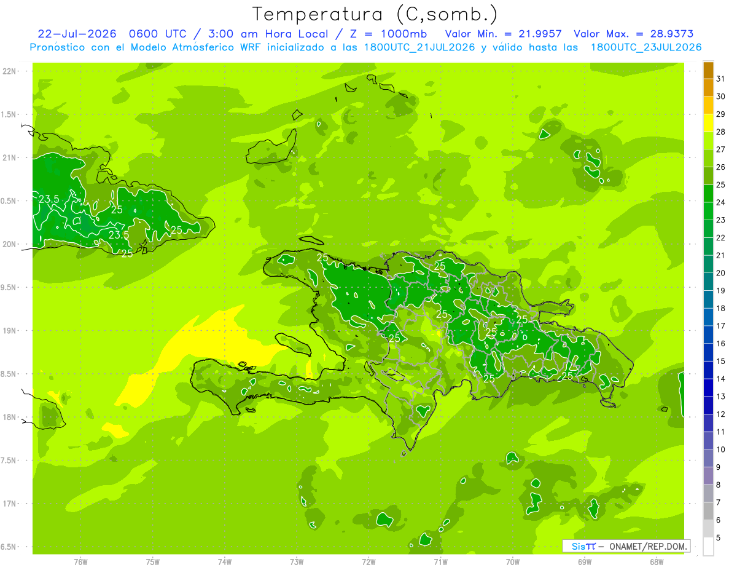Click the "70W" longitude axis label

pyautogui.click(x=513, y=561)
